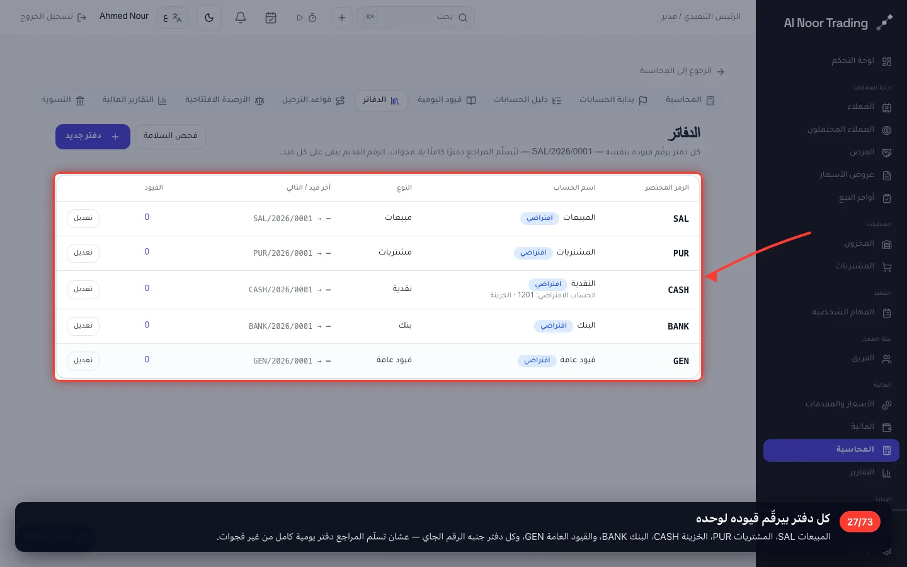Open notifications bell icon
The height and width of the screenshot is (567, 907).
(x=241, y=18)
